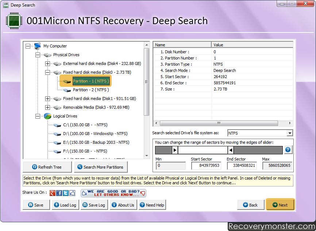Click the 'We are good or bad' feedback banner
This screenshot has height=231, width=316.
pos(113,193)
